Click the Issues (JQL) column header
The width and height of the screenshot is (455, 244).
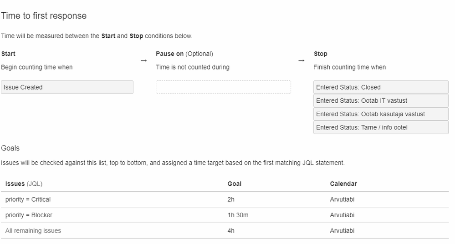(24, 184)
